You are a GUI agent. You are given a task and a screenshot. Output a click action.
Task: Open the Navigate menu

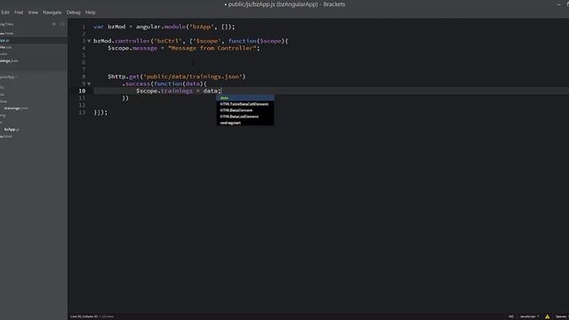52,12
